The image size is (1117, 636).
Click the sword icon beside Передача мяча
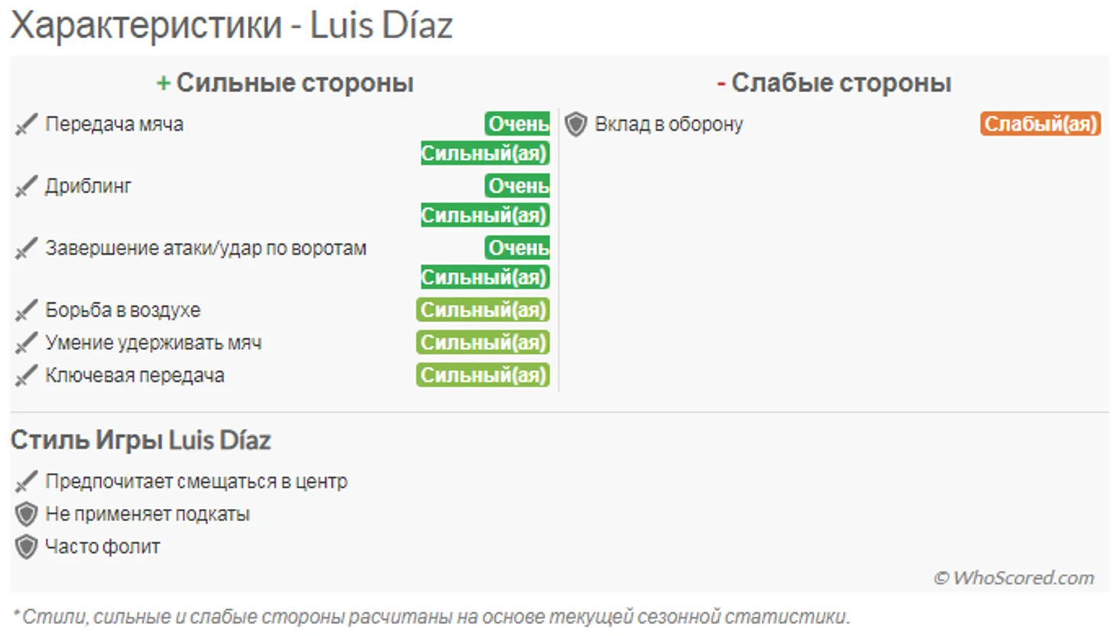pos(26,125)
